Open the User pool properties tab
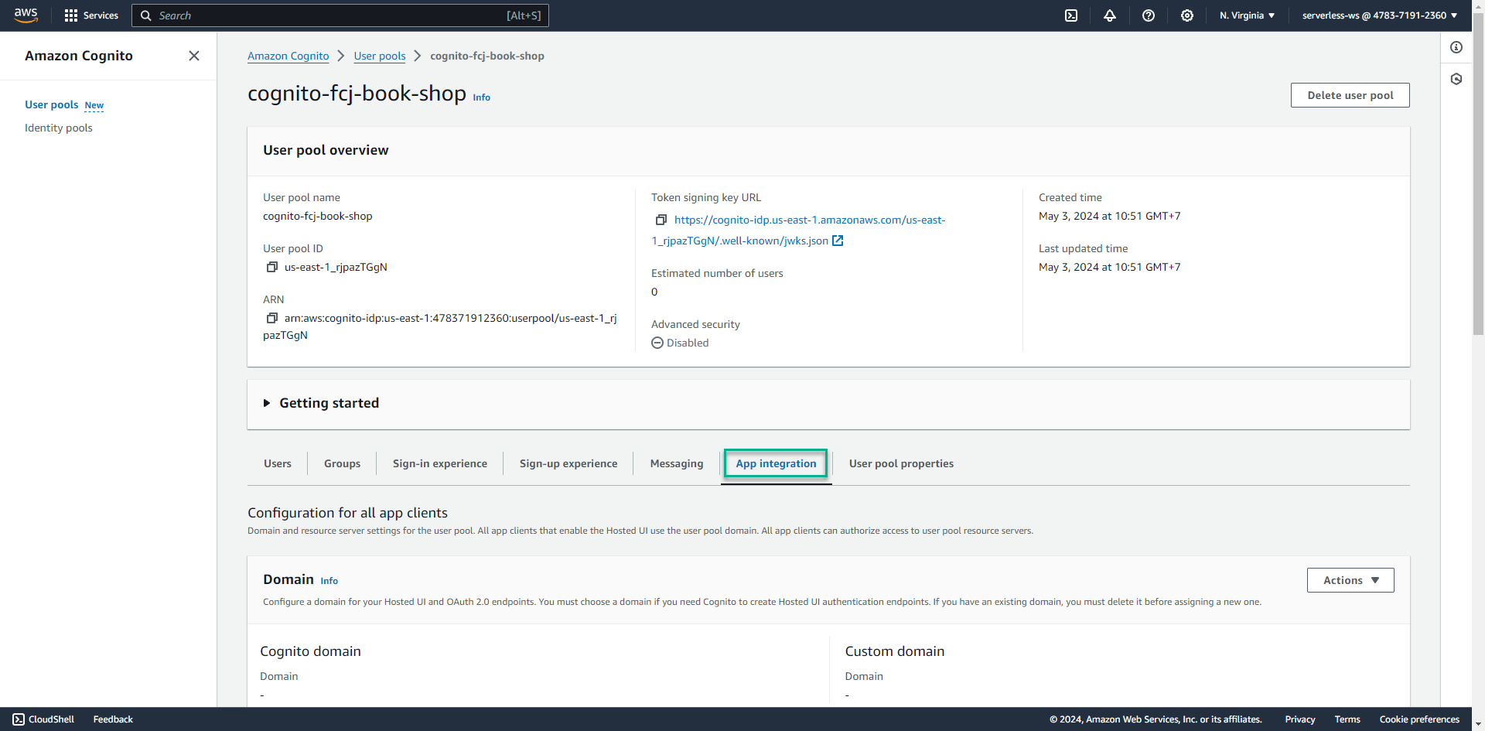 [x=901, y=463]
